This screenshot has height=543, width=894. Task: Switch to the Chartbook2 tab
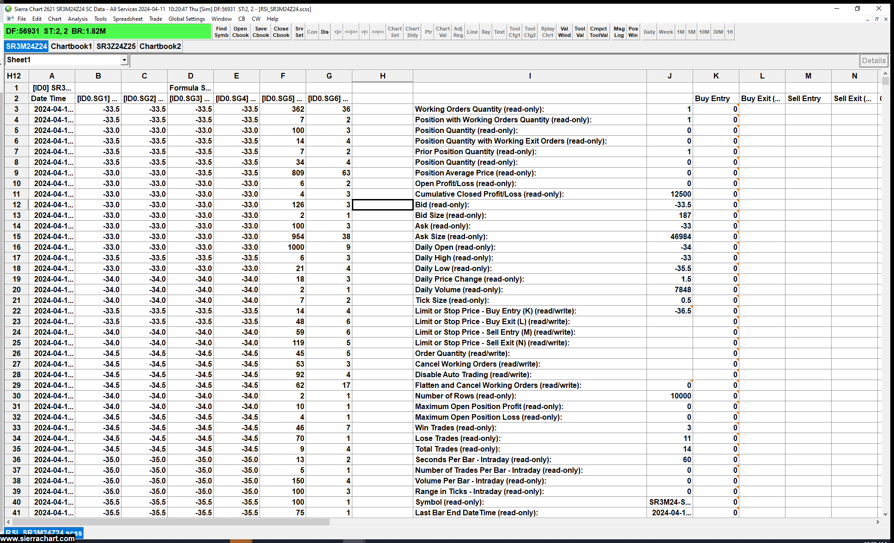(x=160, y=46)
